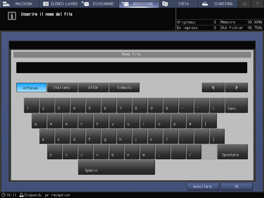Tap the opening bracket [ key
Image resolution: width=264 pixels, height=198 pixels.
(209, 121)
